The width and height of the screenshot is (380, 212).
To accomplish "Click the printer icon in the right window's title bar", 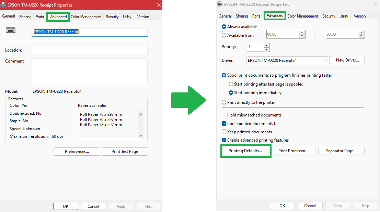I will (220, 4).
